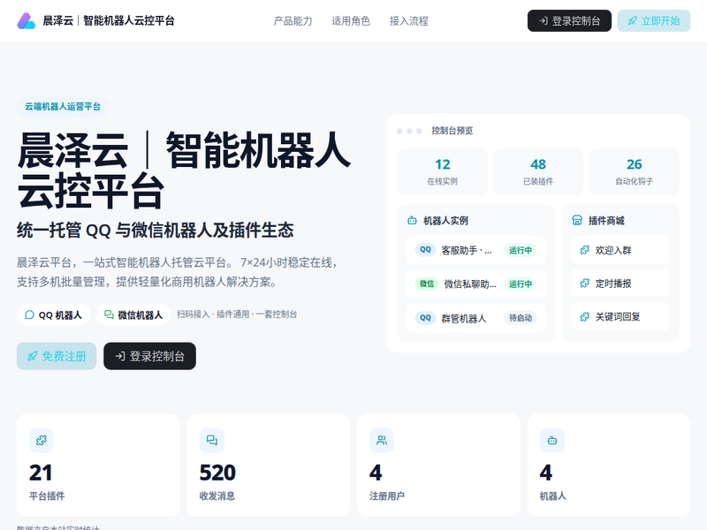This screenshot has height=530, width=707.
Task: Click robot icon on 机器人 stat card
Action: (552, 440)
